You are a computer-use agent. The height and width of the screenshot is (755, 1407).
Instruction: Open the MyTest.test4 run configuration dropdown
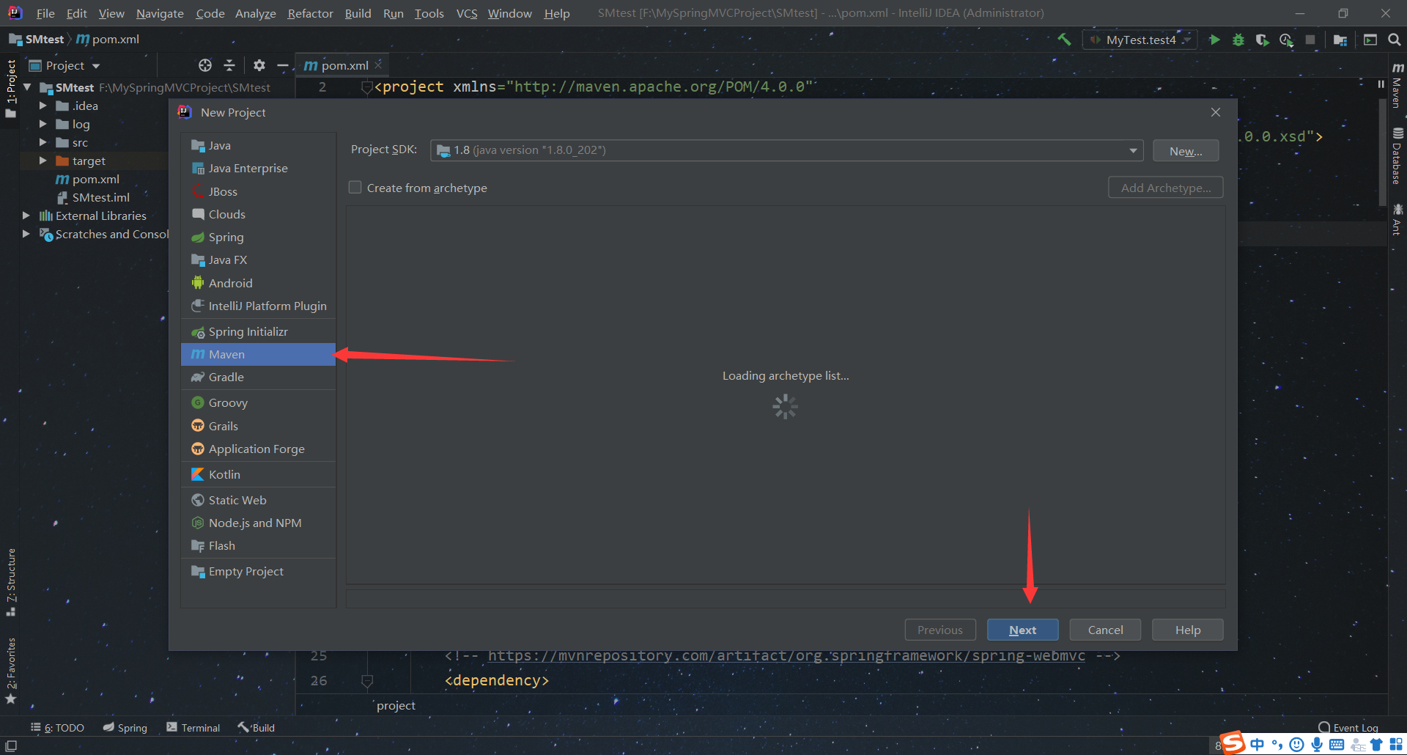[x=1140, y=40]
